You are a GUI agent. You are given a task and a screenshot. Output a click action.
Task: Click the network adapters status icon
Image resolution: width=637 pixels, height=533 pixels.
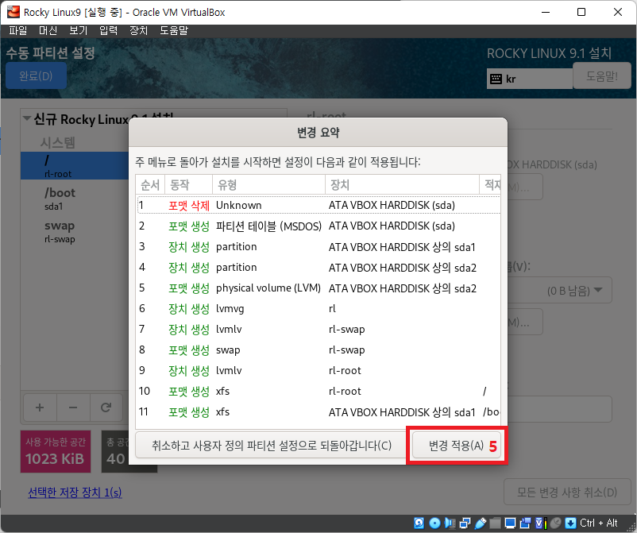pyautogui.click(x=465, y=523)
